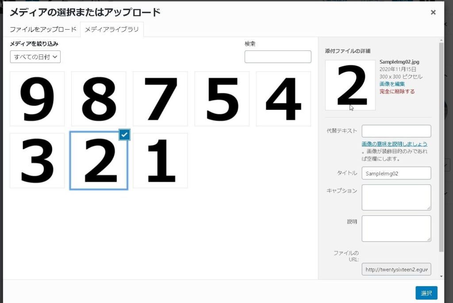
Task: Click the number 4 image thumbnail
Action: click(x=283, y=99)
